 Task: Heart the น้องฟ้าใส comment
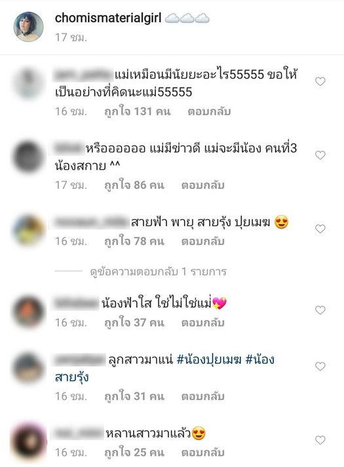click(x=320, y=310)
